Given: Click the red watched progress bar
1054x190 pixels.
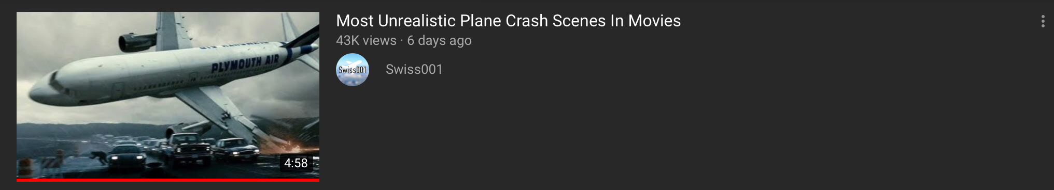Looking at the screenshot, I should click(168, 180).
